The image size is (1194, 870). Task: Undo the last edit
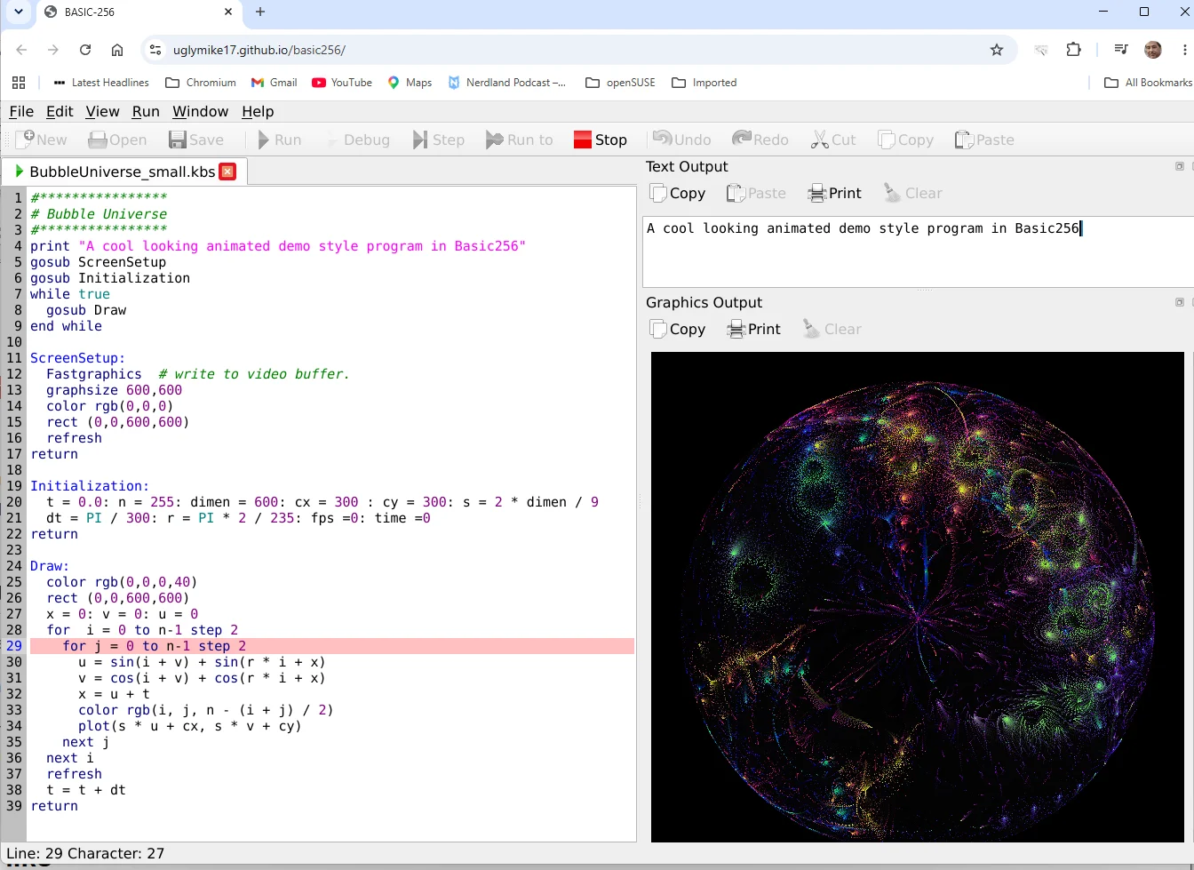pos(682,140)
